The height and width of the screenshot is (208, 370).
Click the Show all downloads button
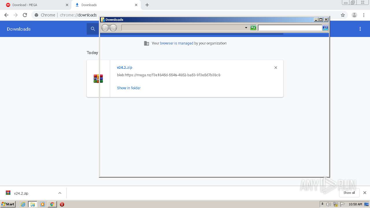pyautogui.click(x=349, y=193)
